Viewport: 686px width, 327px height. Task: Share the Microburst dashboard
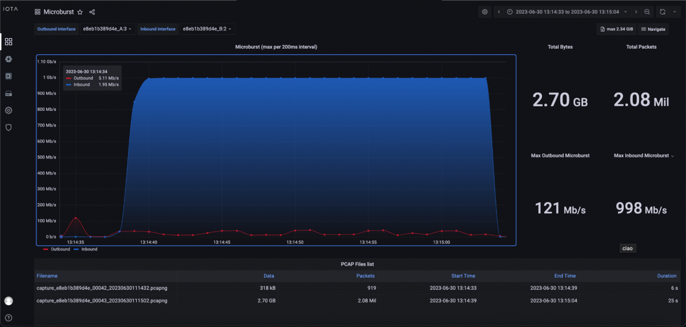pyautogui.click(x=92, y=12)
